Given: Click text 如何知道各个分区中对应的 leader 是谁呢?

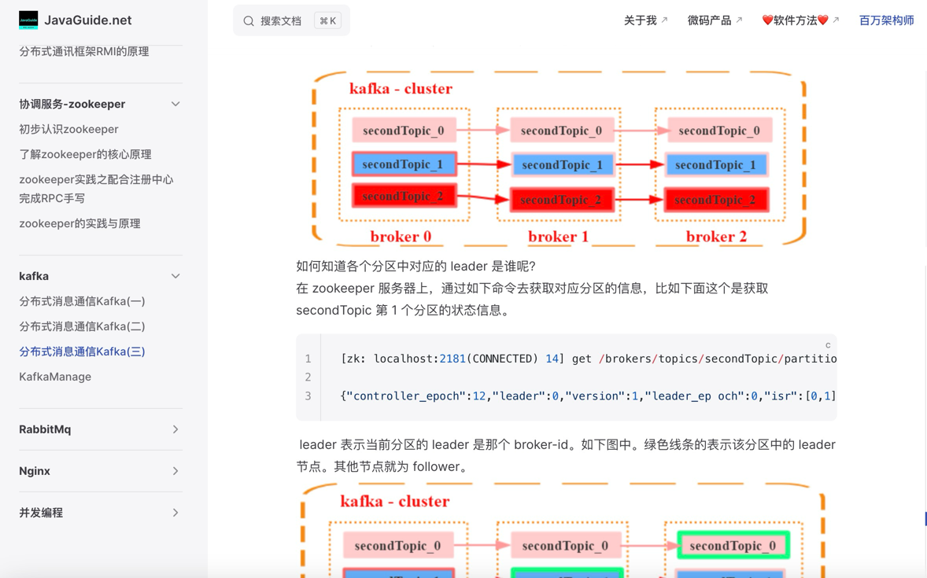Looking at the screenshot, I should pyautogui.click(x=415, y=266).
